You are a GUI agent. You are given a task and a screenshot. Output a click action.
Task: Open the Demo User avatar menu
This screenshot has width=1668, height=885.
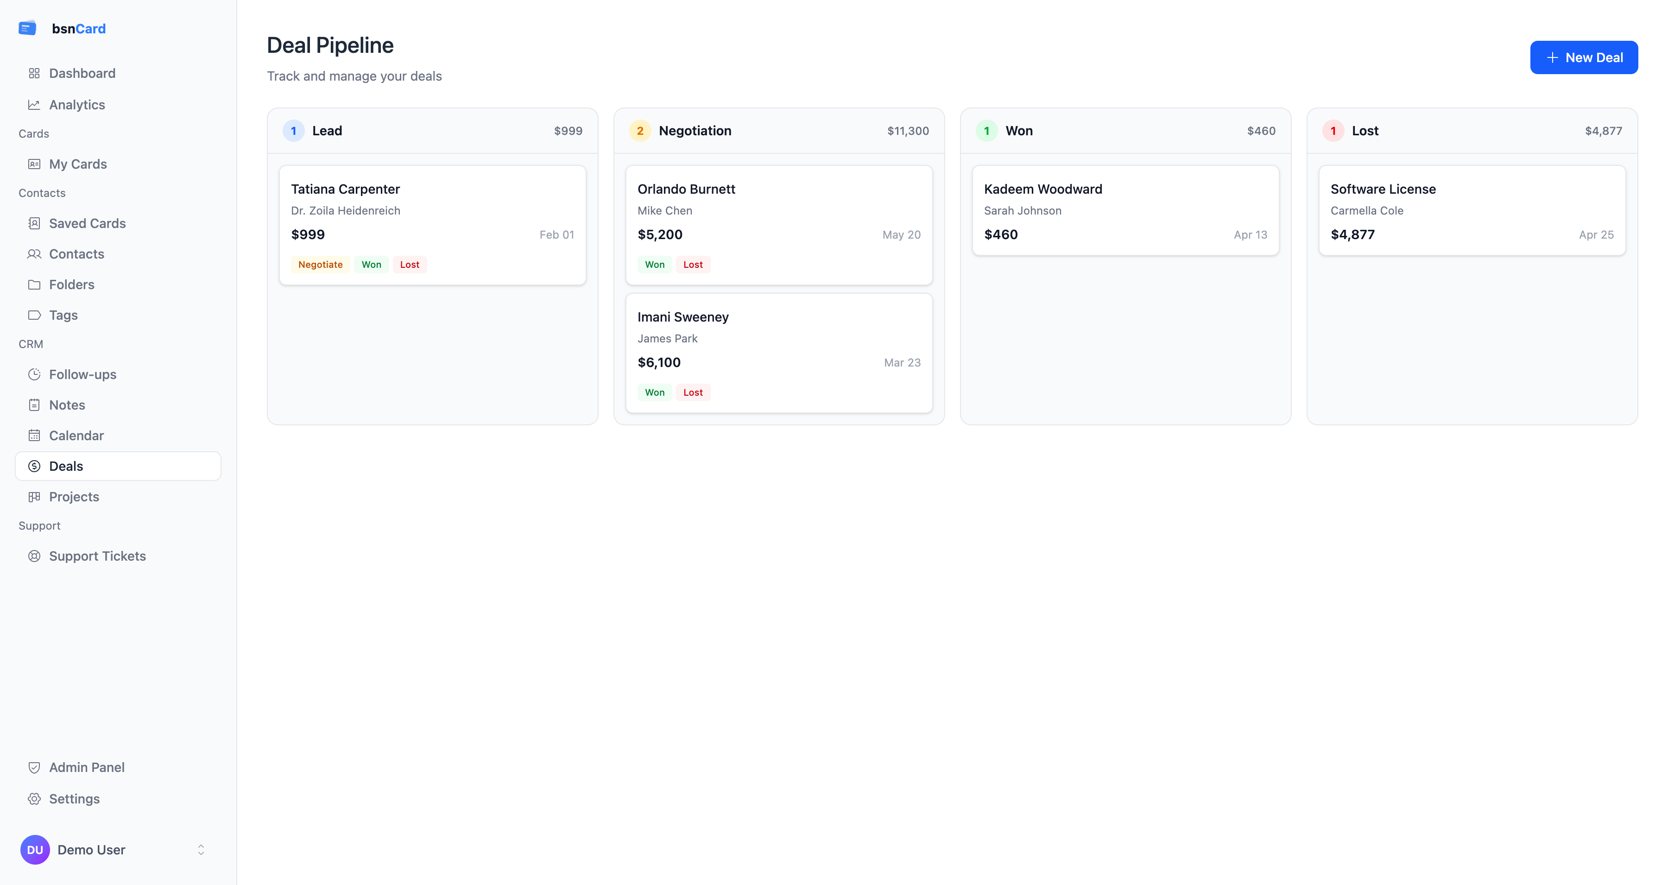35,850
